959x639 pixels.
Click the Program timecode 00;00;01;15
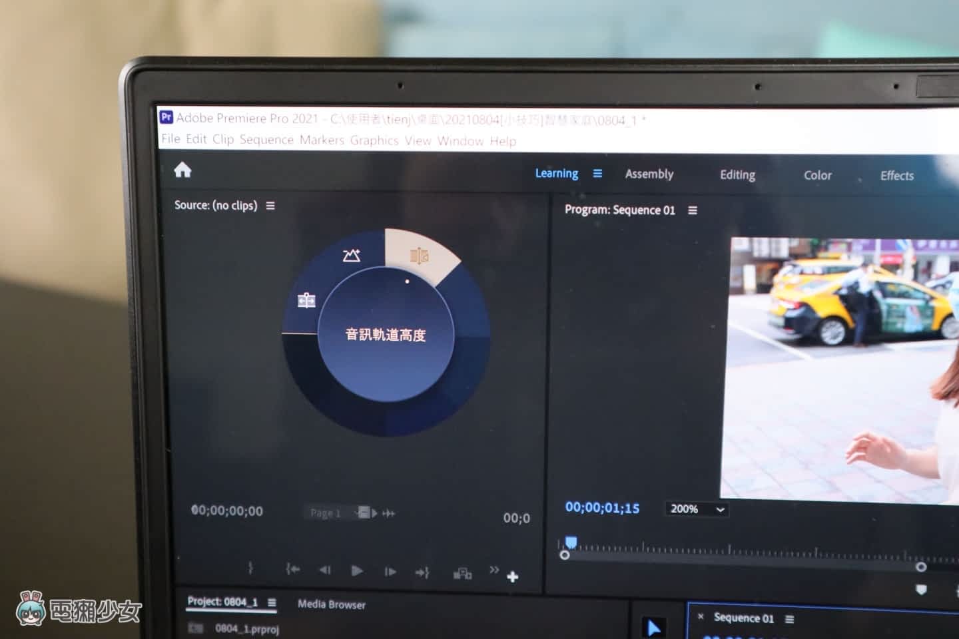[x=602, y=508]
